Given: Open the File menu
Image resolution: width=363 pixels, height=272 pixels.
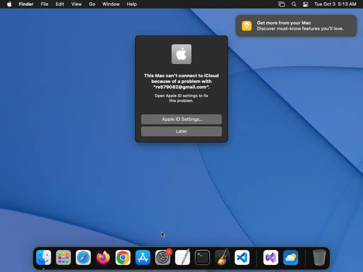Looking at the screenshot, I should click(44, 4).
